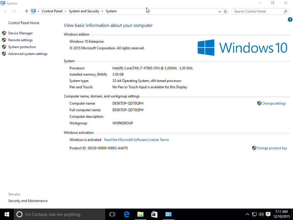Click the taskbar clock and date

(282, 214)
